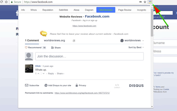Reload the page with the refresh icon
The width and height of the screenshot is (177, 111).
pos(1,2)
